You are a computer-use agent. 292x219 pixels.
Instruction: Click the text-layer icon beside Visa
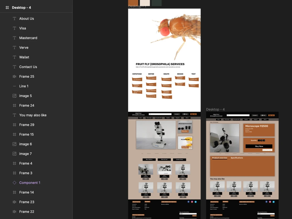(x=14, y=28)
